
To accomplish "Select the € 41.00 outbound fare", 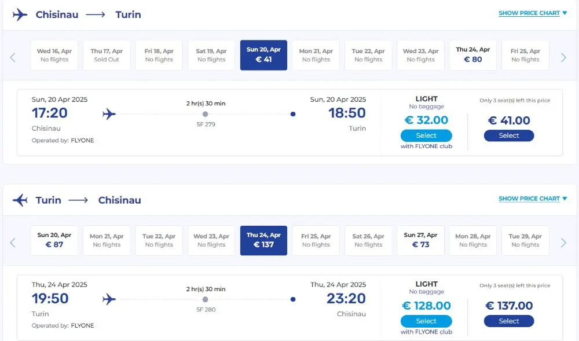I will pos(509,135).
